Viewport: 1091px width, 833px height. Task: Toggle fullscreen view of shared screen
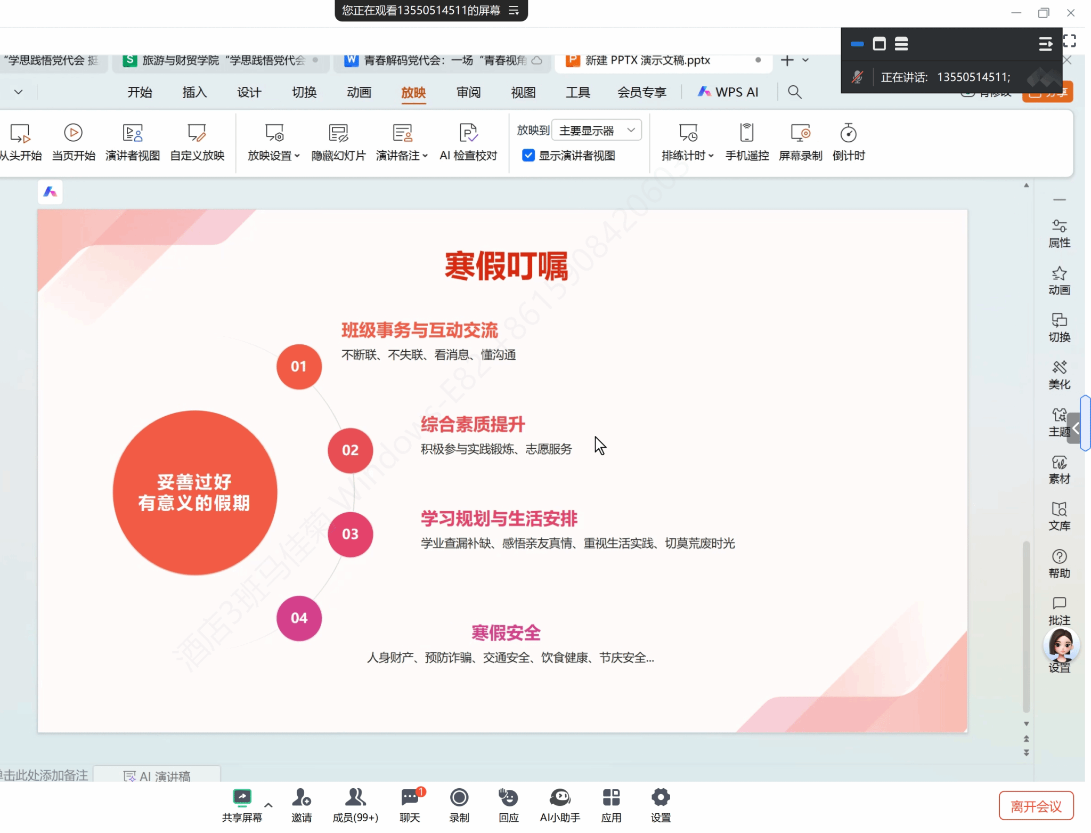[x=1069, y=42]
